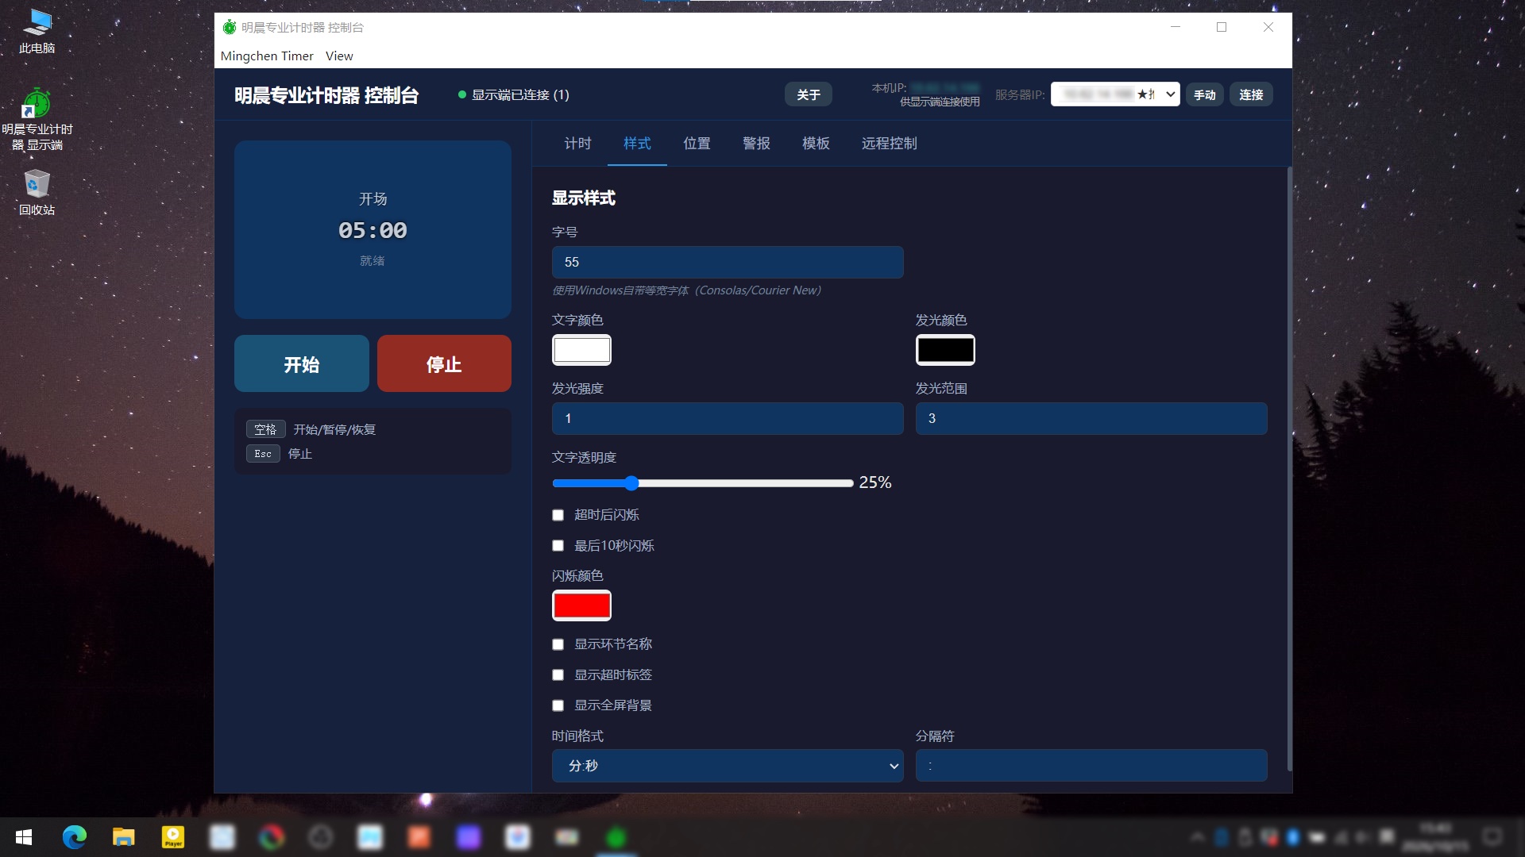Expand the 时间格式 dropdown showing 分:秒

pos(728,766)
